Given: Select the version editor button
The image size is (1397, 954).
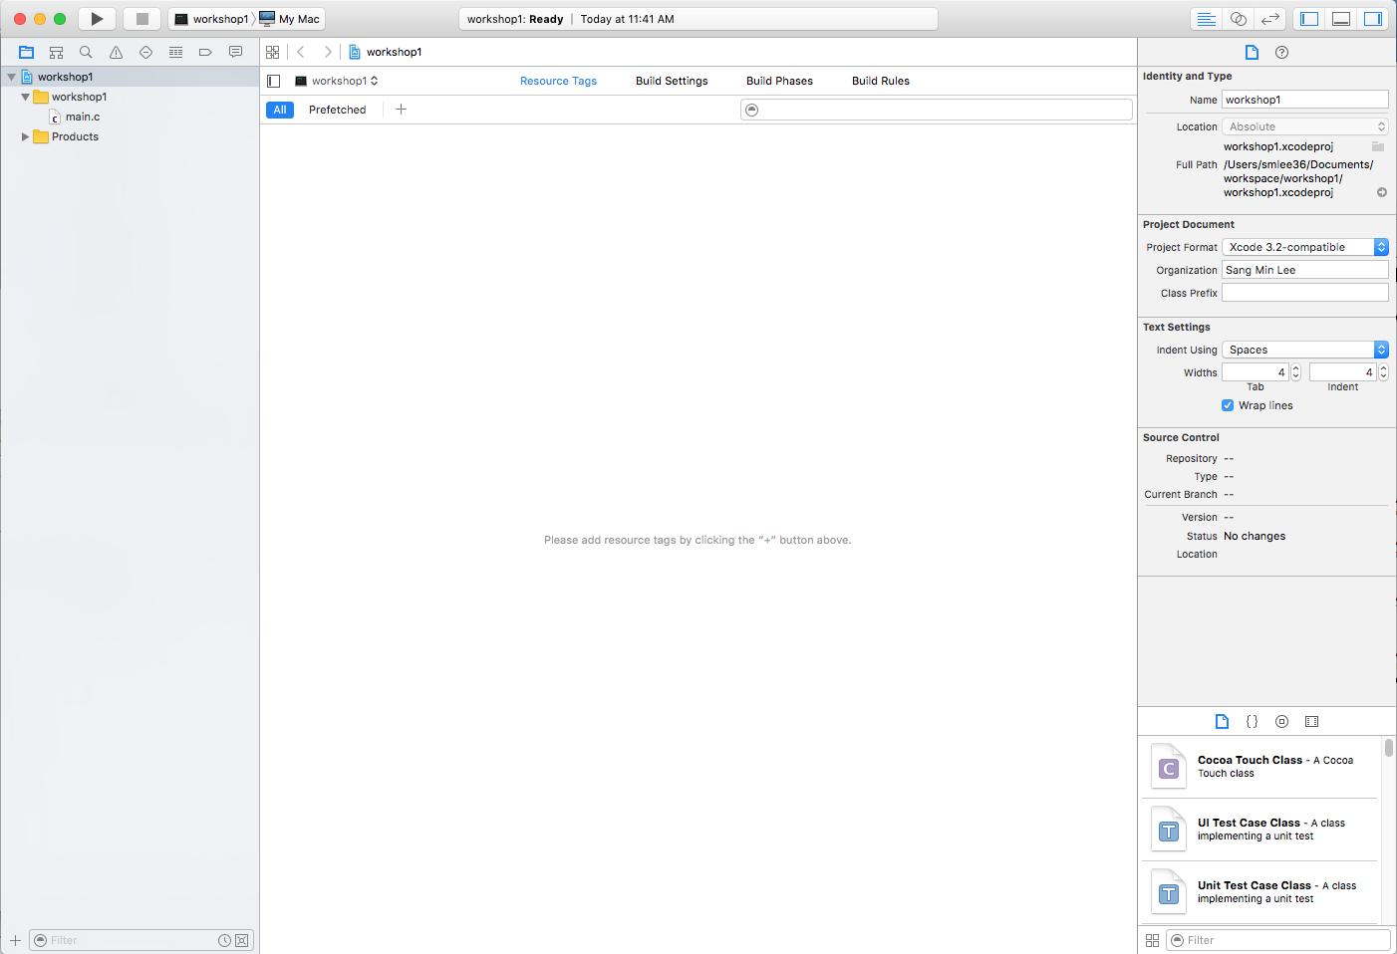Looking at the screenshot, I should click(x=1269, y=19).
